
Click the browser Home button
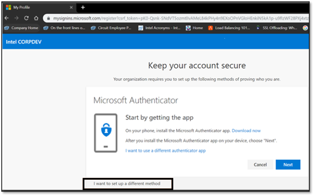point(36,18)
